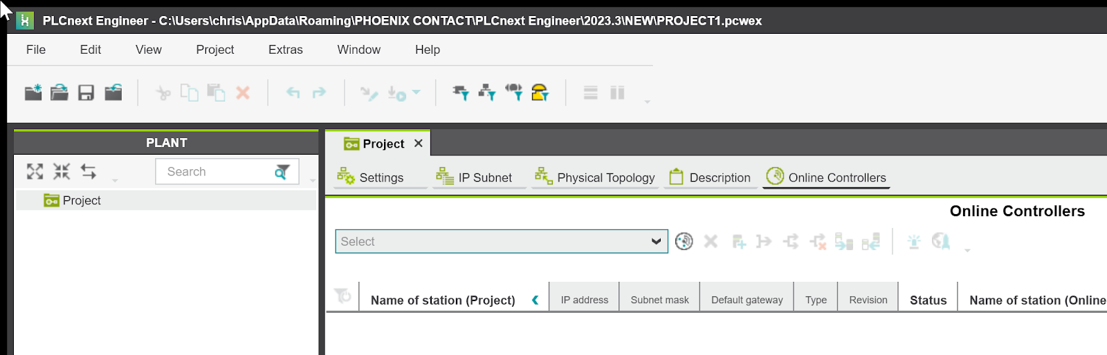Switch to the Description tab
The width and height of the screenshot is (1107, 355).
(x=710, y=177)
